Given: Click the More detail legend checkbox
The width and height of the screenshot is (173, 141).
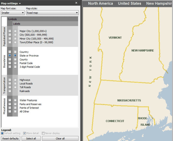Looking at the screenshot, I should pyautogui.click(x=24, y=133).
